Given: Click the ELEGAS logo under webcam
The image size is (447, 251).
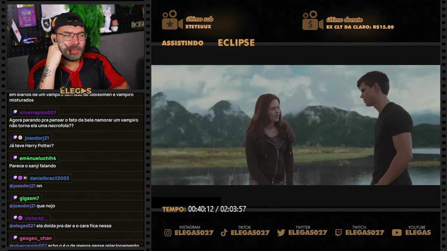Looking at the screenshot, I should click(76, 91).
